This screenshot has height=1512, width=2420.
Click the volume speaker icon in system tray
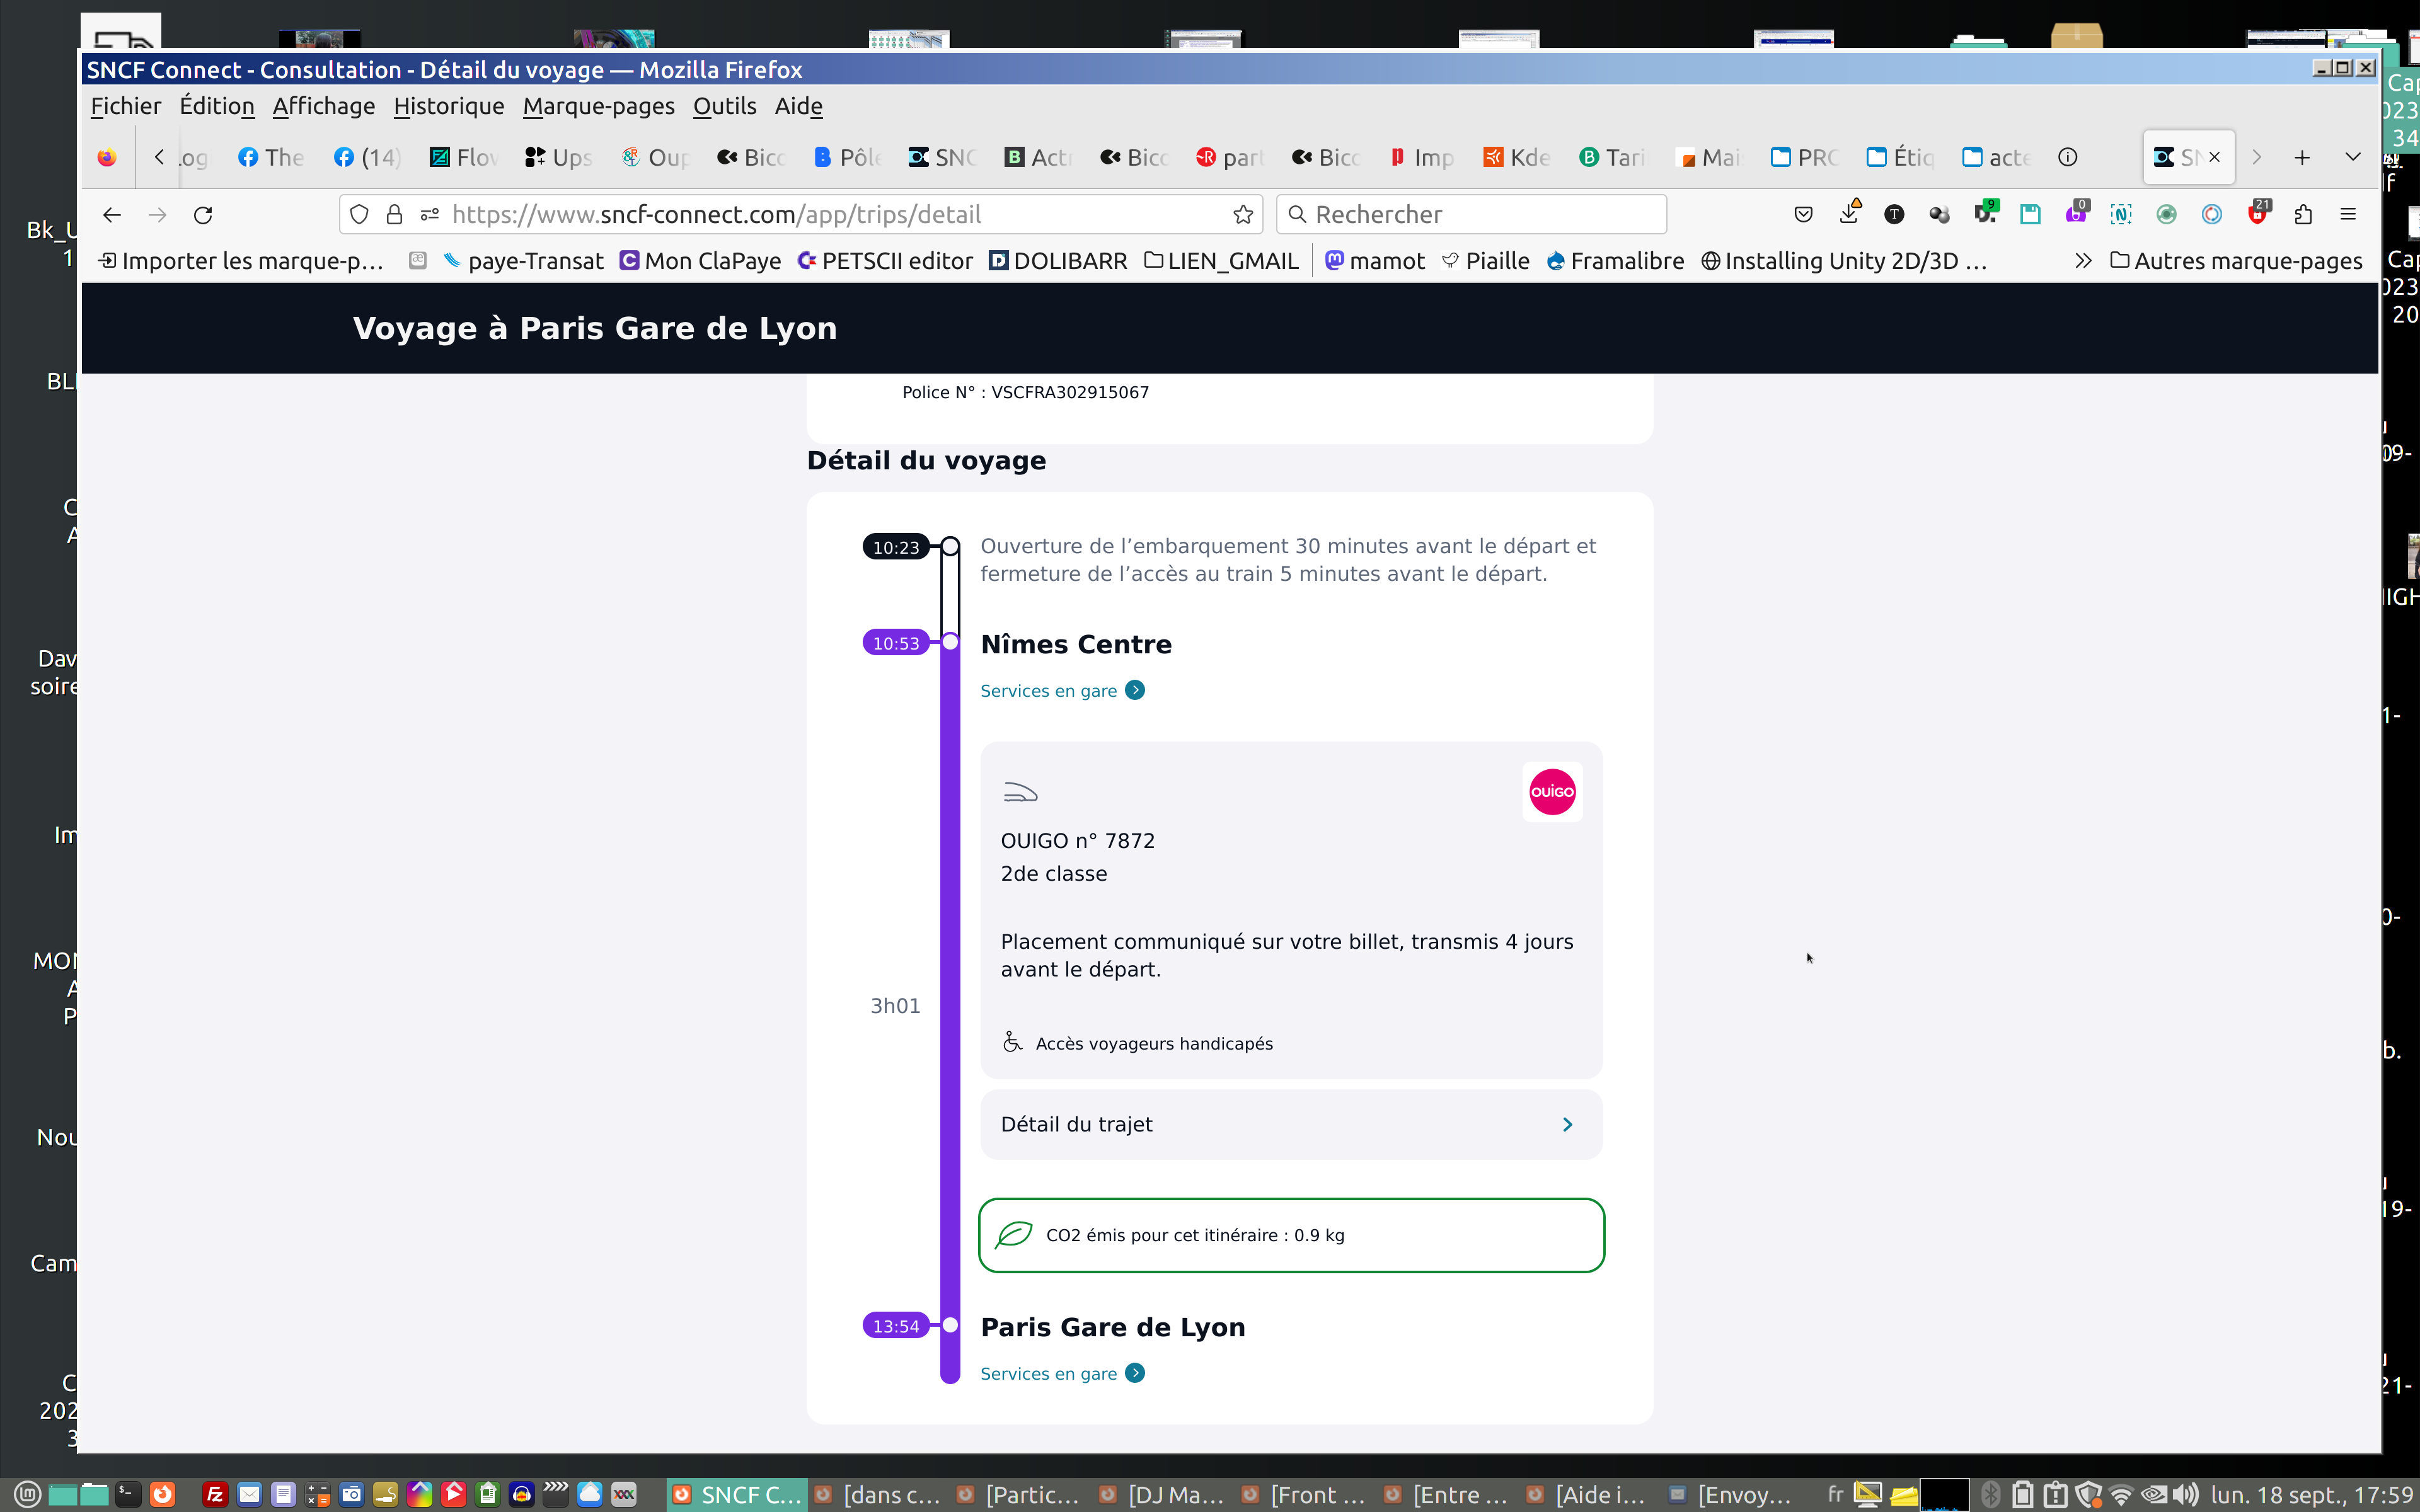coord(2185,1495)
